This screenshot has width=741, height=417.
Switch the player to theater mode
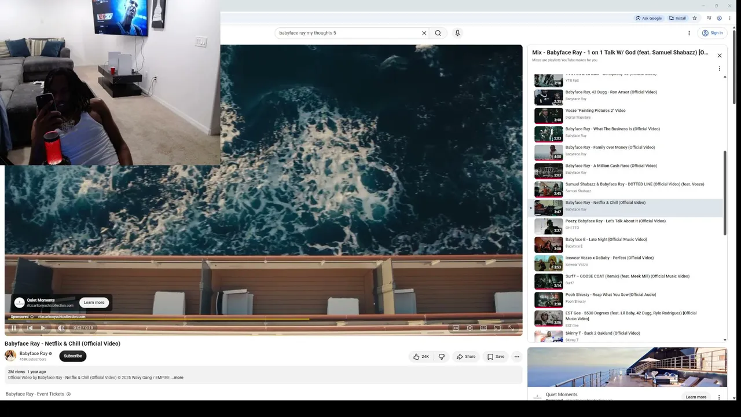coord(483,328)
